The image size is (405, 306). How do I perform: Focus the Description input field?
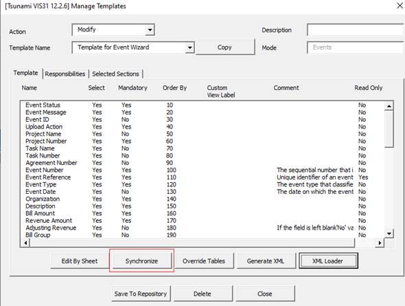click(356, 30)
